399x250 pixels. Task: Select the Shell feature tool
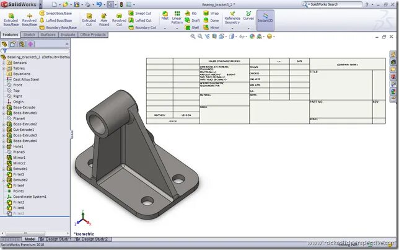[x=192, y=27]
